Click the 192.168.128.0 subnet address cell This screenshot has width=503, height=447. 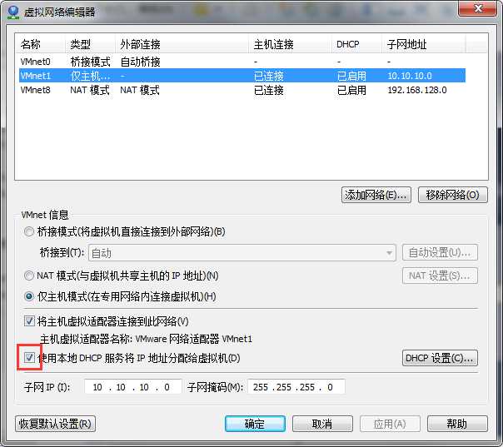[x=417, y=90]
